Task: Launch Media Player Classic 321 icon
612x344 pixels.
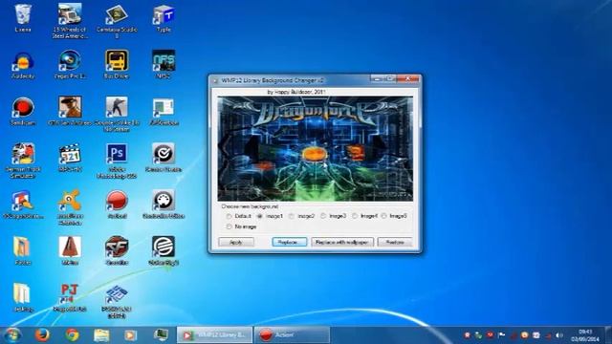Action: tap(70, 158)
